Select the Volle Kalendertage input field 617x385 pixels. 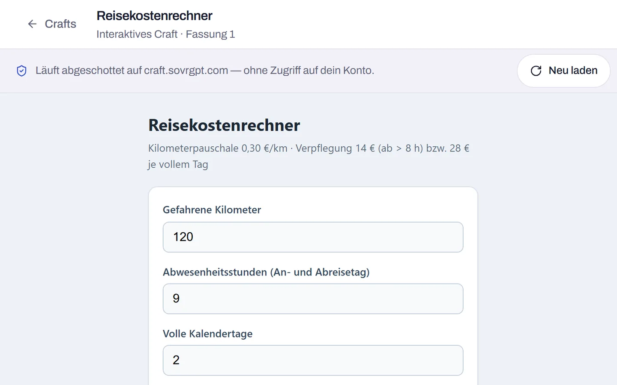(x=313, y=360)
